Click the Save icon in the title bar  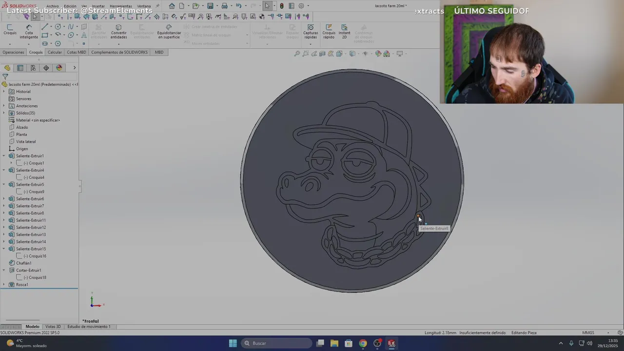coord(210,6)
